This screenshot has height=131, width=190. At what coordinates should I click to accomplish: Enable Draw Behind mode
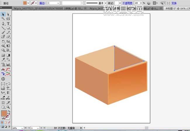click(x=6, y=126)
